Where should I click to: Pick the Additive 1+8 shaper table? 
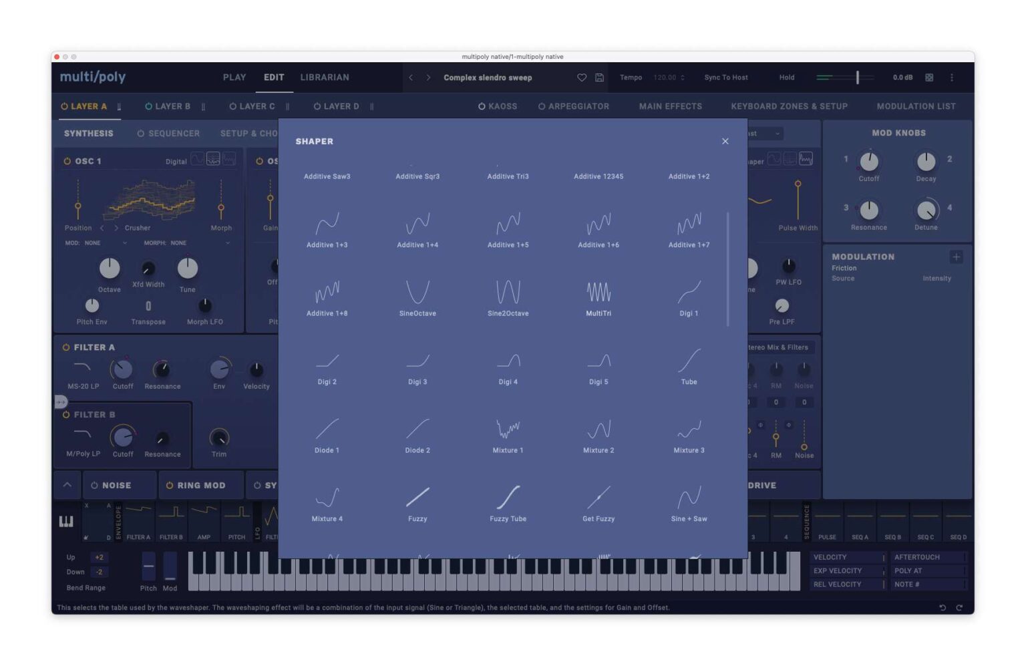tap(327, 298)
